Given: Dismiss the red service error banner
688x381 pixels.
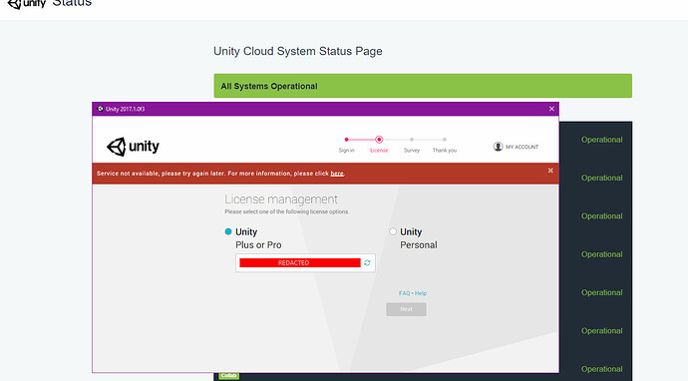Looking at the screenshot, I should point(550,171).
